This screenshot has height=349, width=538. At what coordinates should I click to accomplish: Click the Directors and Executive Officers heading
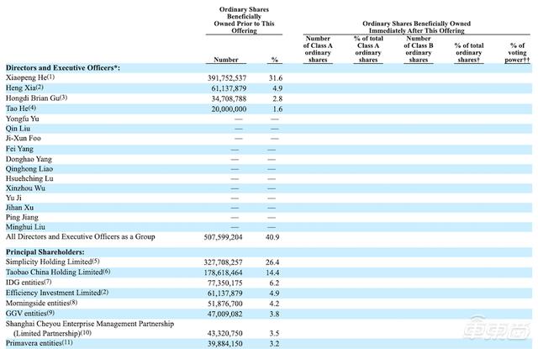[63, 67]
